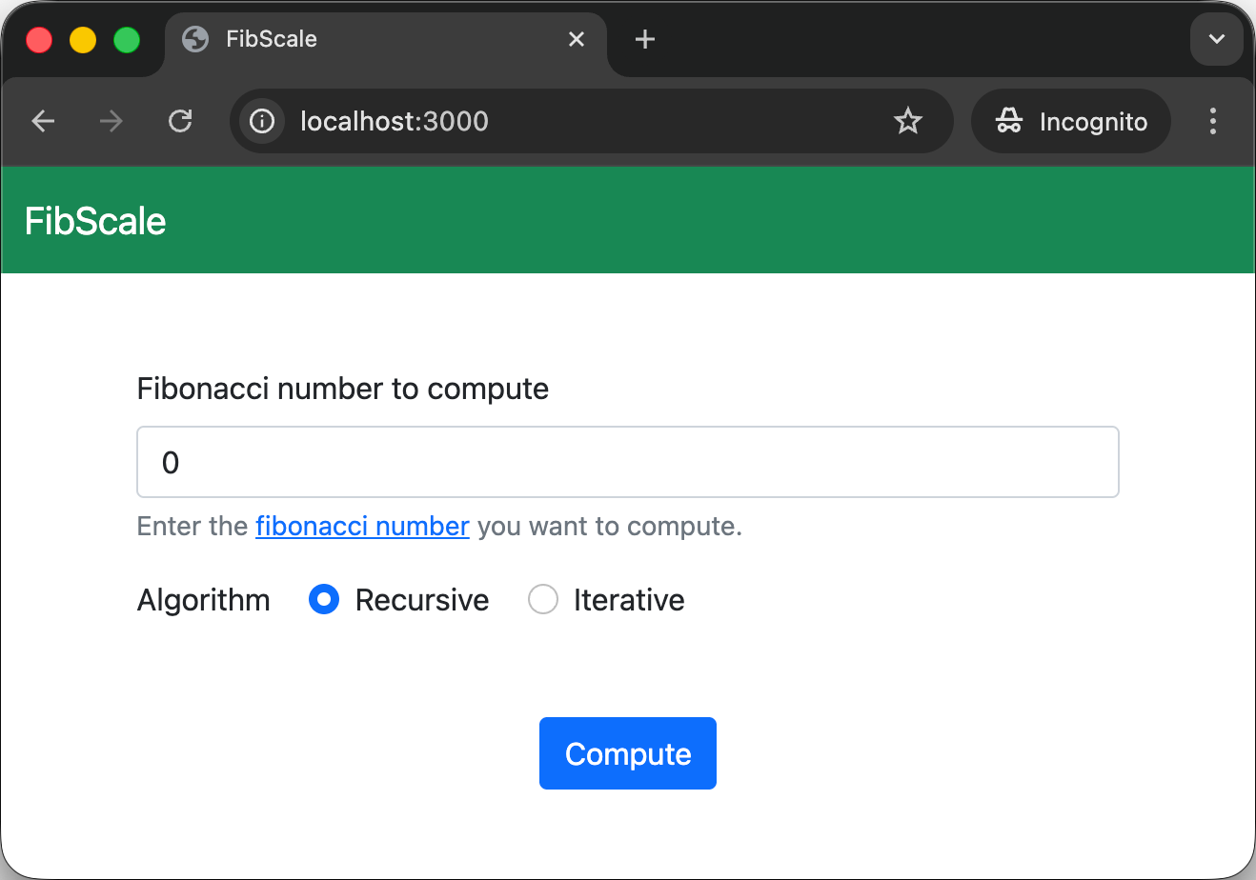Click the Iterative radio label text
The width and height of the screenshot is (1256, 880).
[x=629, y=600]
